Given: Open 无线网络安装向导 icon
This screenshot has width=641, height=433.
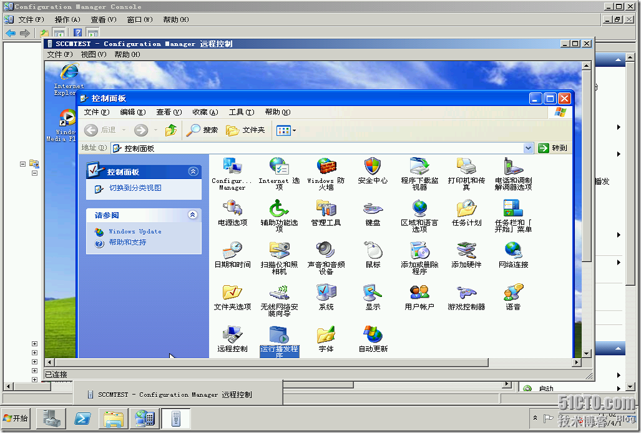Looking at the screenshot, I should [279, 300].
